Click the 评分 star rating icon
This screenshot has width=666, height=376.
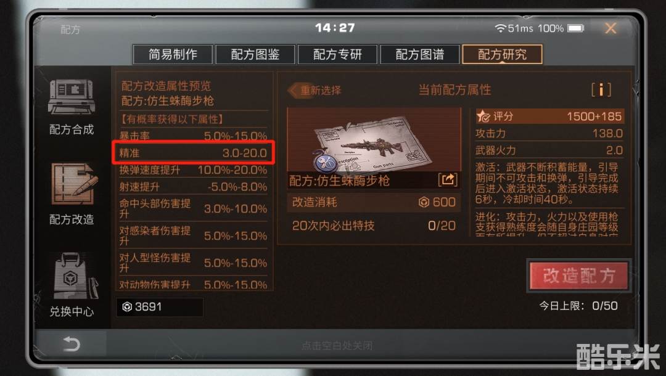[x=483, y=116]
